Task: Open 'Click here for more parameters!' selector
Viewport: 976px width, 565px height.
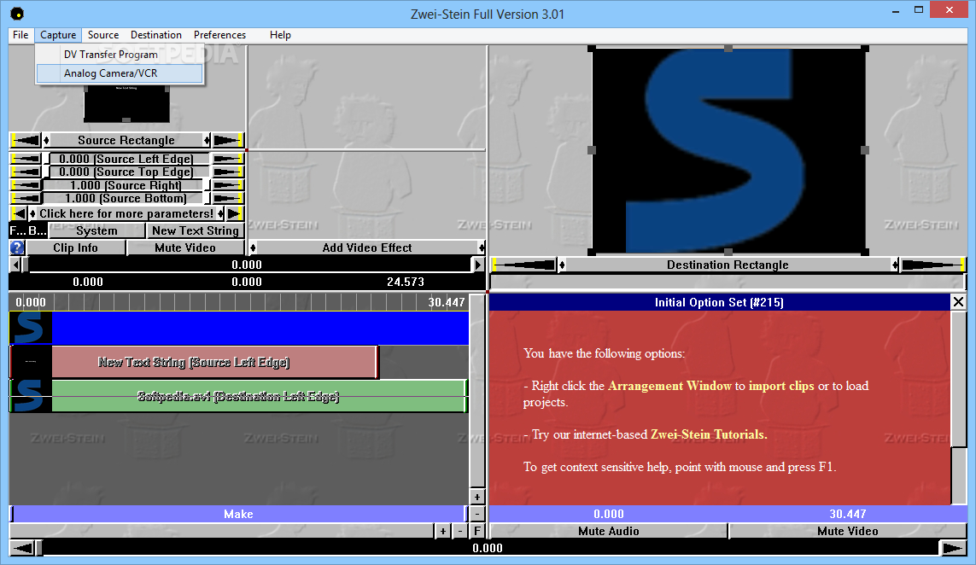Action: (127, 213)
